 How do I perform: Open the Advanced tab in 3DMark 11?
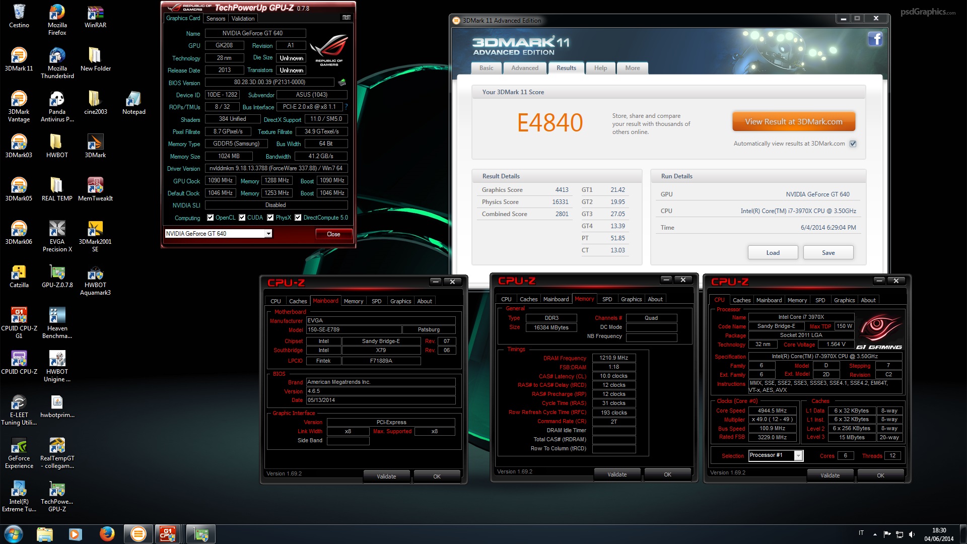525,68
